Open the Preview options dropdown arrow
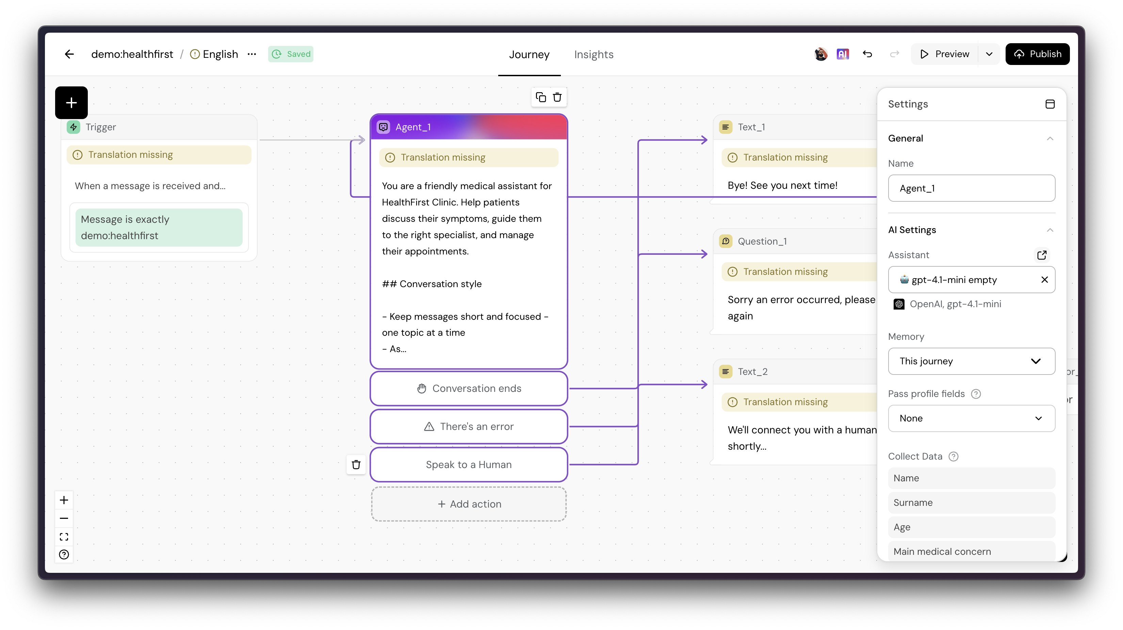 pos(989,54)
